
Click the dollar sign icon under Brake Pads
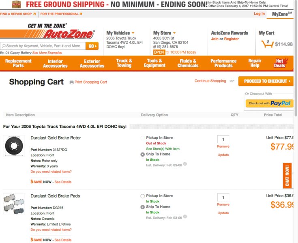32,240
